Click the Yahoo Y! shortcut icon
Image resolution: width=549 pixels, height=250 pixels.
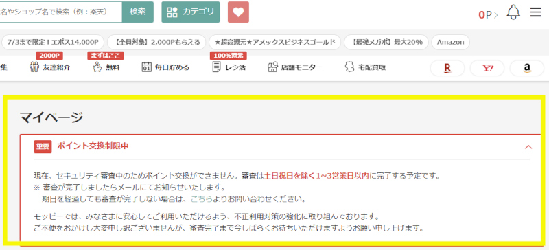(487, 69)
